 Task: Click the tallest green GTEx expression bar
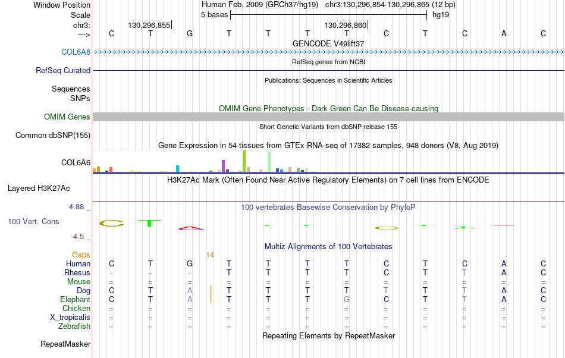pos(244,161)
